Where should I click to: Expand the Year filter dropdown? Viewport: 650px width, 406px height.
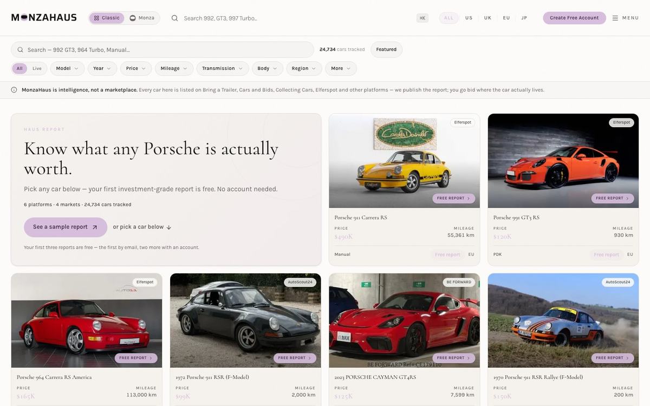pos(102,69)
